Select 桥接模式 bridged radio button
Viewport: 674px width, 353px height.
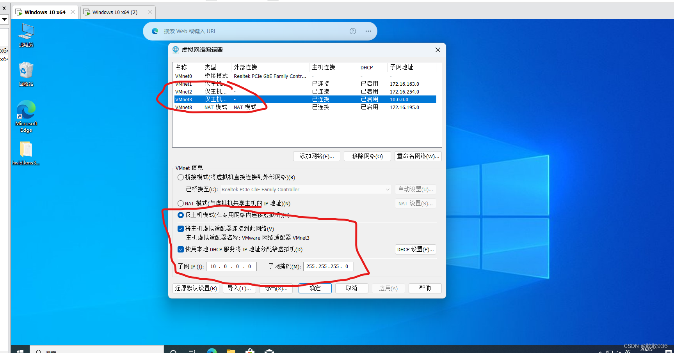point(181,177)
